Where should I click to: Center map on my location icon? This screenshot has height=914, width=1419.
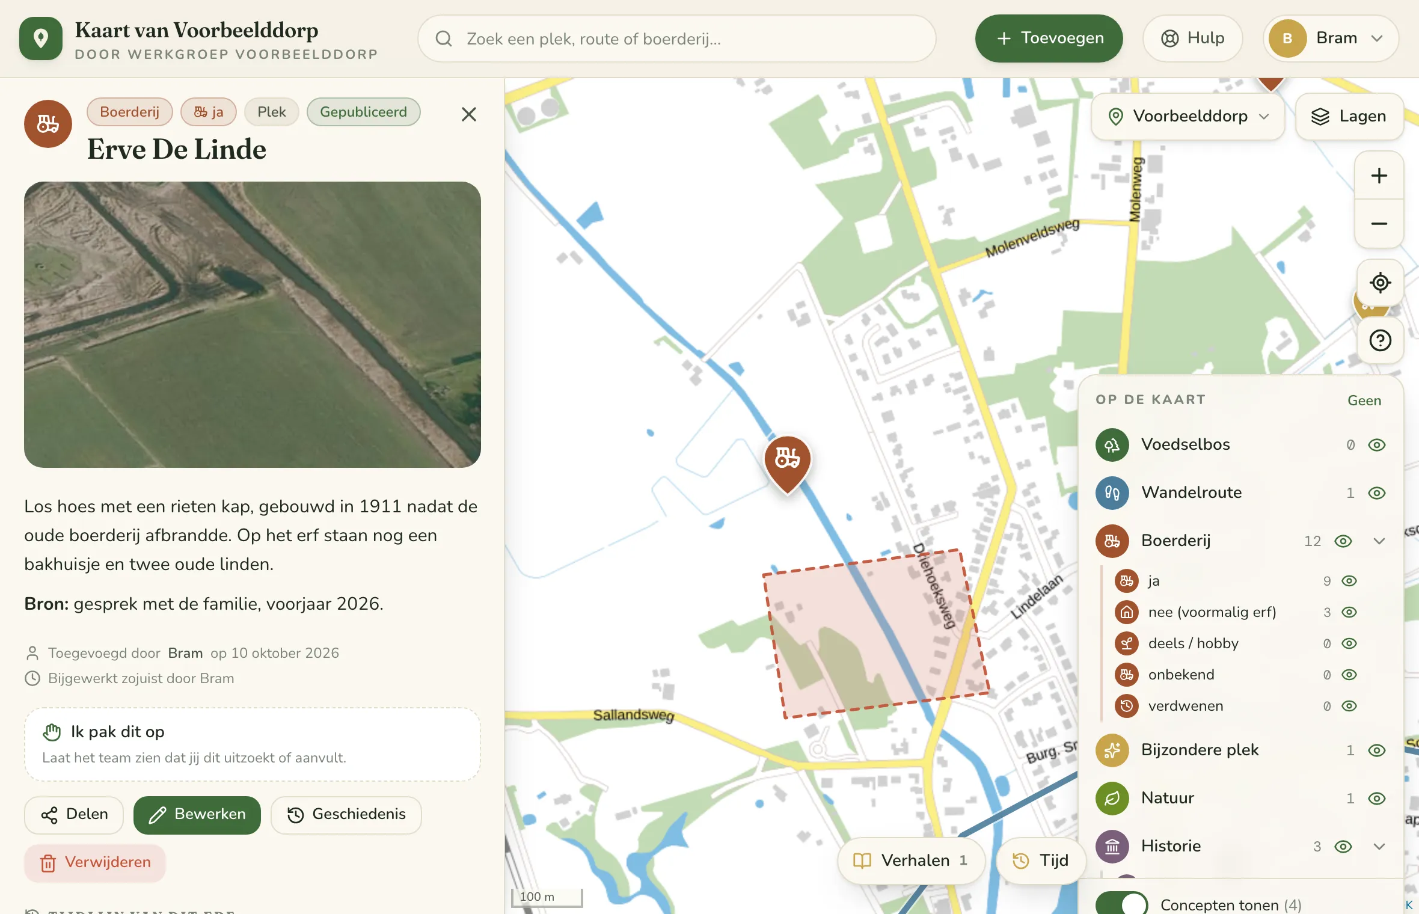1380,283
